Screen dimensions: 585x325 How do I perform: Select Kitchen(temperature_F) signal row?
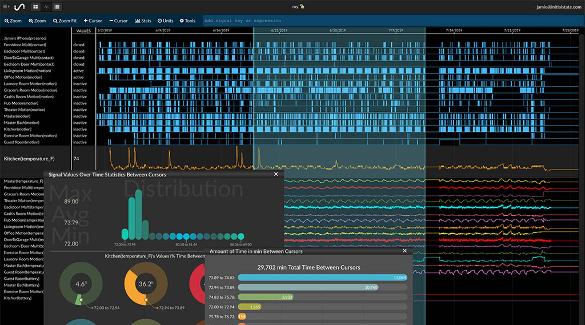[x=29, y=158]
